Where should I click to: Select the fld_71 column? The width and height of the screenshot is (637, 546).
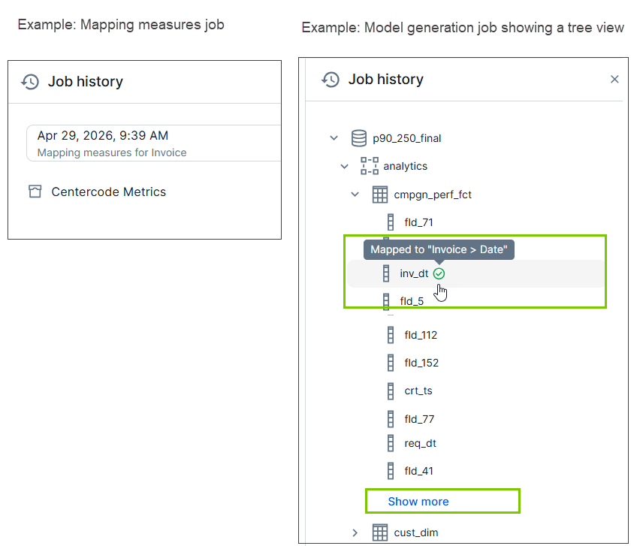[418, 222]
